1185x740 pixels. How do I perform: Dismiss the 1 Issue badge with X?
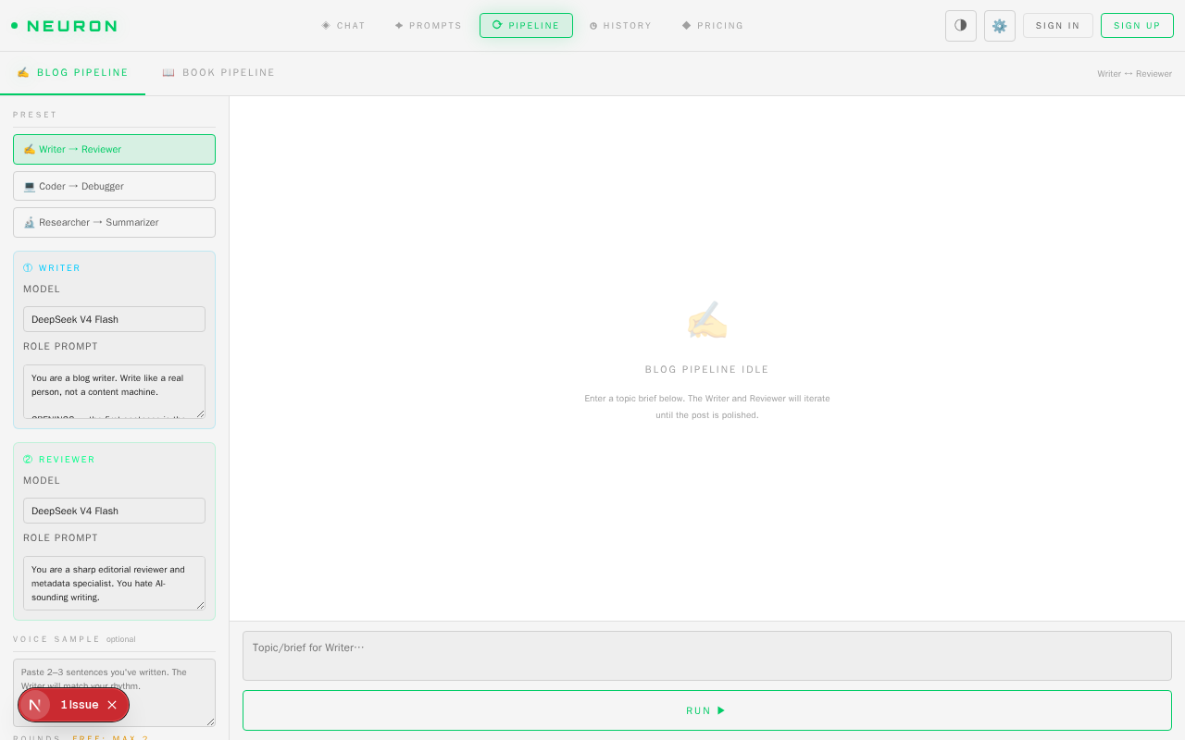click(x=112, y=705)
